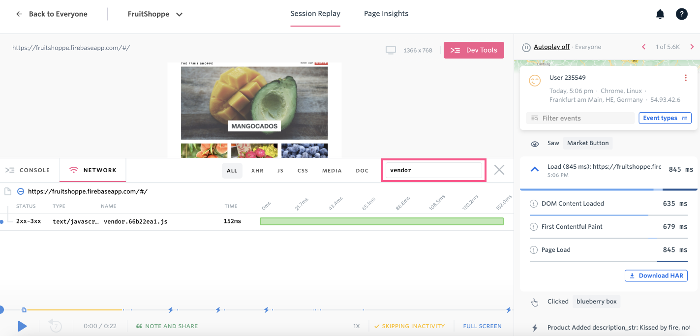The height and width of the screenshot is (336, 700).
Task: Go to the previous session with the left arrow
Action: click(643, 47)
